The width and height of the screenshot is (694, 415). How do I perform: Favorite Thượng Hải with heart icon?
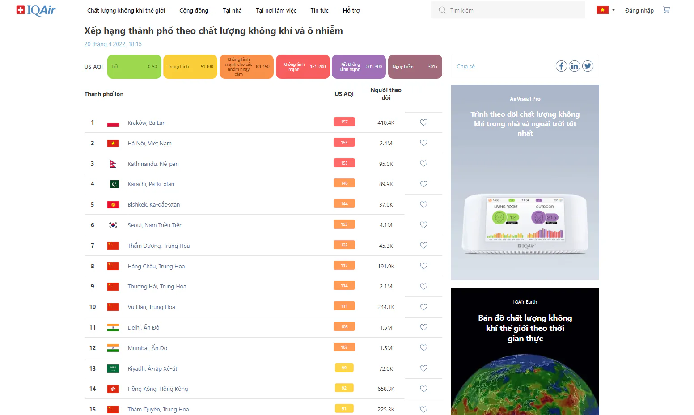pos(423,286)
